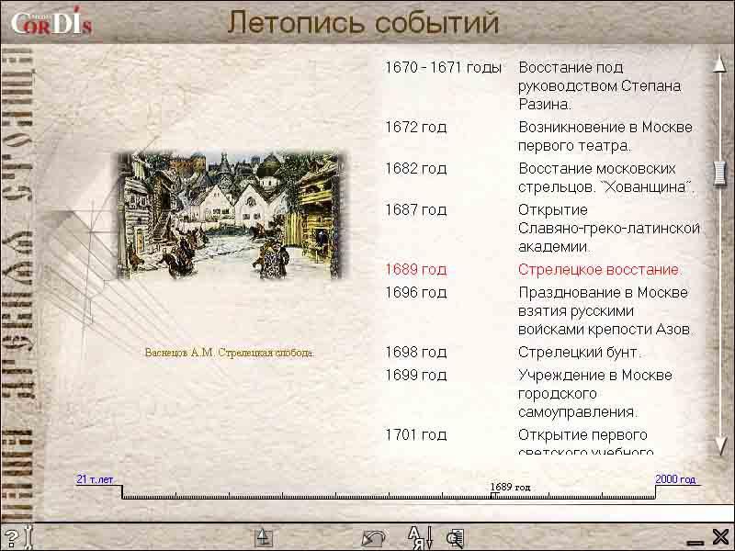Open the sailboat icon in the bottom toolbar
The width and height of the screenshot is (735, 551).
(x=264, y=537)
